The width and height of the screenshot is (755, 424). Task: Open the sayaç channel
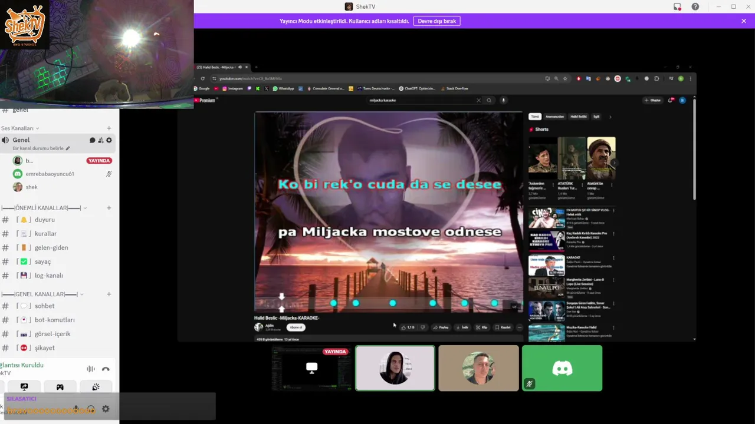coord(57,261)
